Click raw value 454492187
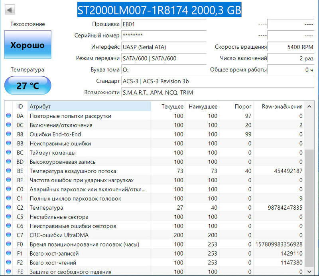Viewport: 319px width, 276px height. point(288,171)
